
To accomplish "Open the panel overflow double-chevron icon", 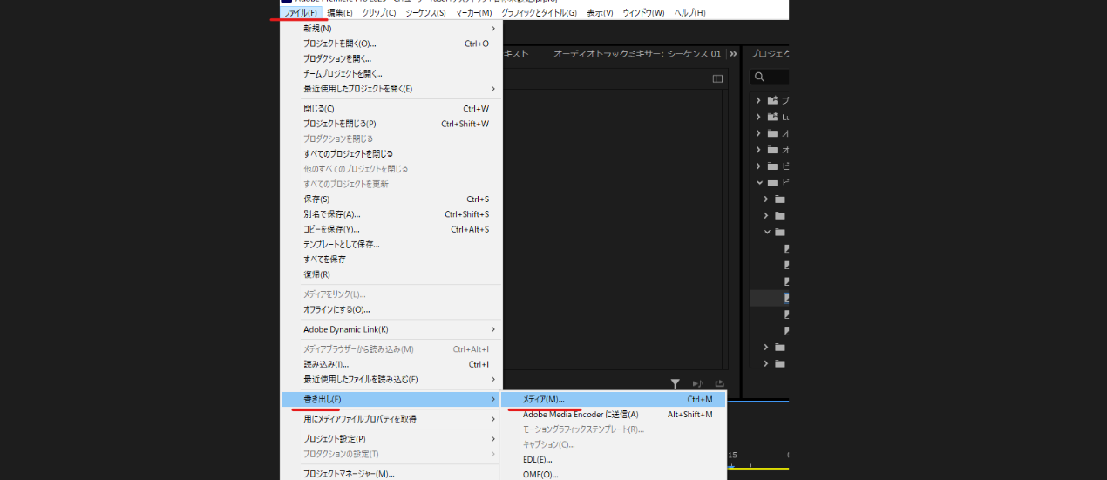I will coord(733,54).
